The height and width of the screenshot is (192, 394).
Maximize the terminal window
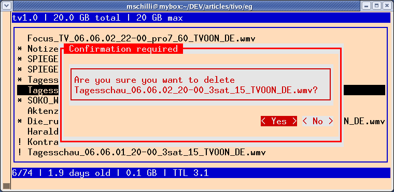[376, 6]
